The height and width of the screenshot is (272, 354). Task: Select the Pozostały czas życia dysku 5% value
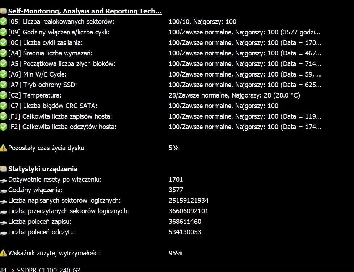pos(173,148)
